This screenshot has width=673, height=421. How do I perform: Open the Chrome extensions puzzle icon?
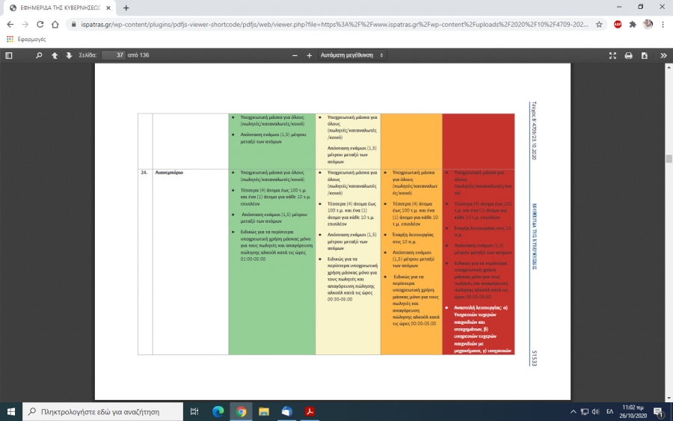[633, 24]
